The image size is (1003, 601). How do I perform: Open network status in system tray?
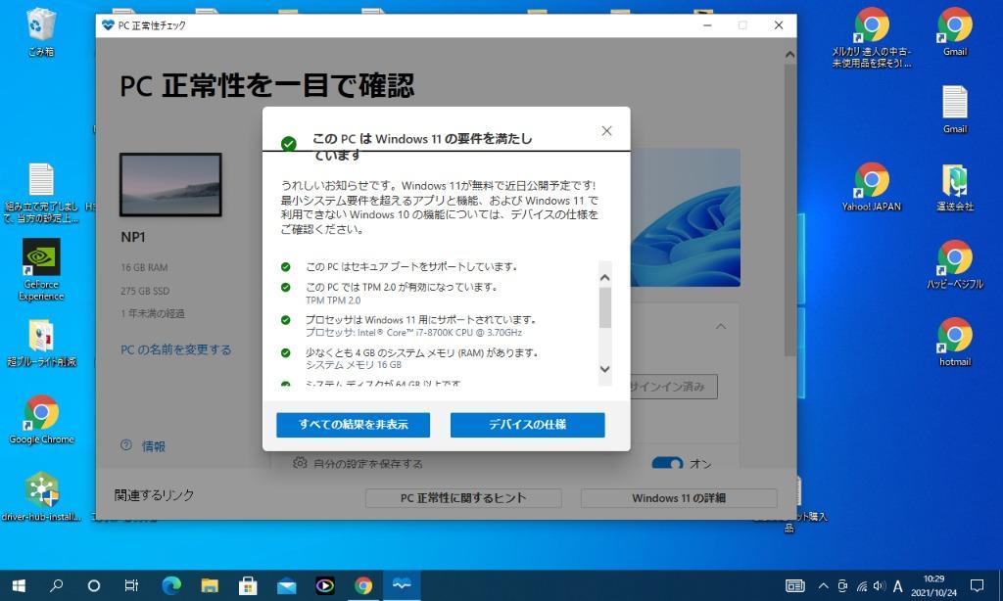click(x=862, y=585)
